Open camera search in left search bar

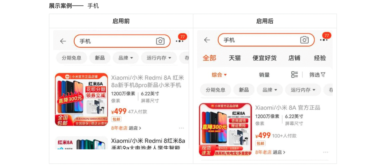pos(160,41)
